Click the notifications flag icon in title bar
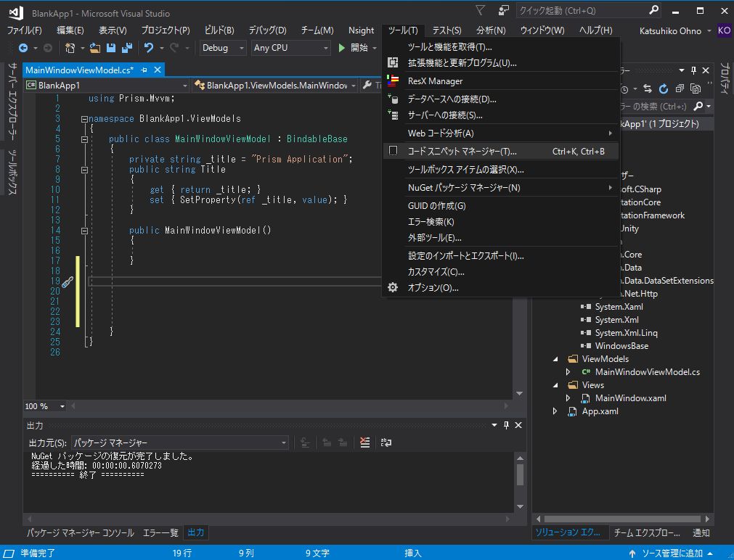 pos(480,10)
